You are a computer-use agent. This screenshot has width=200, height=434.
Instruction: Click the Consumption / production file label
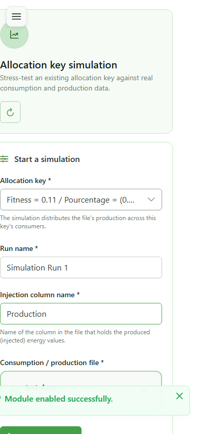coord(52,363)
